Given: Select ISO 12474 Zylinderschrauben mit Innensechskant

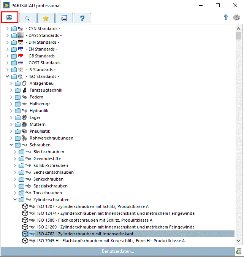Looking at the screenshot, I should point(116,213).
